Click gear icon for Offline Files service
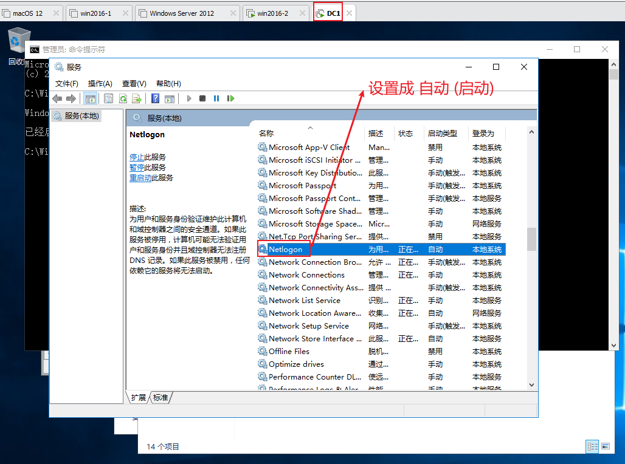Screen dimensions: 625x464 tap(262, 351)
